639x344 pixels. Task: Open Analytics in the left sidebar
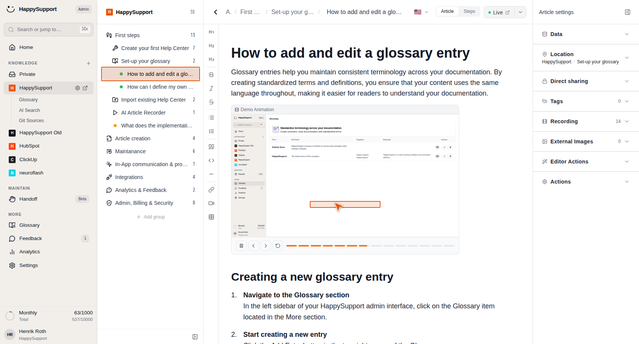(49, 252)
